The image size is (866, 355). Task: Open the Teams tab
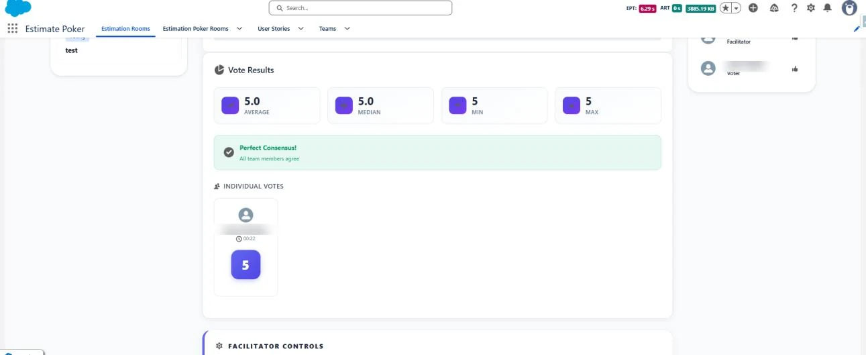point(327,29)
